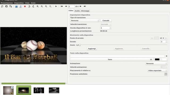Screen dimensions: 170x95
Task: Switch to the Audio tab
Action: tap(77, 11)
